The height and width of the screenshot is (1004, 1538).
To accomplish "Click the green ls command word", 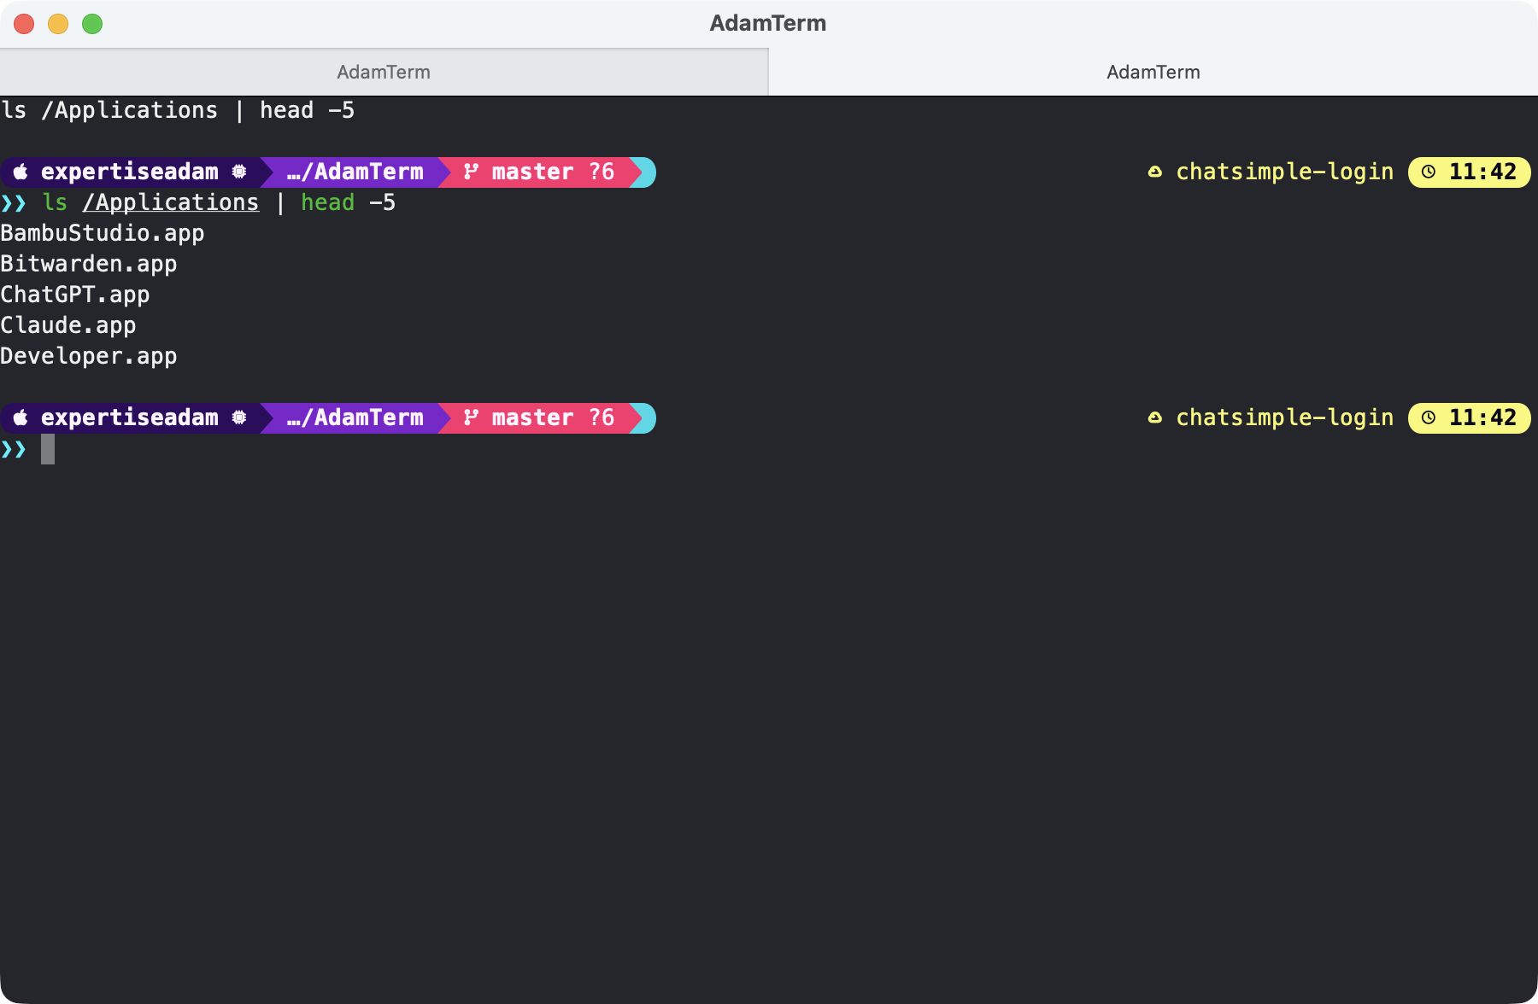I will pos(55,202).
